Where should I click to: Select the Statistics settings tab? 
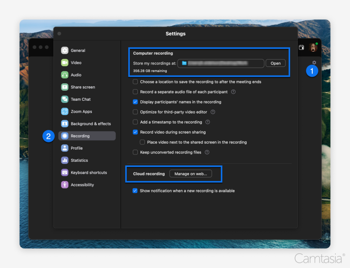[87, 160]
